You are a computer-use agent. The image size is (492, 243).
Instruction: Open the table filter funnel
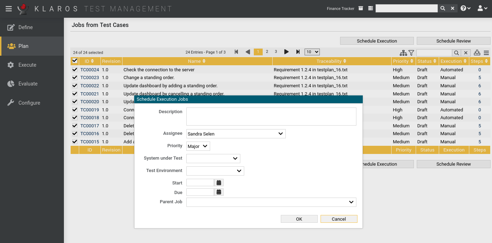pyautogui.click(x=411, y=53)
